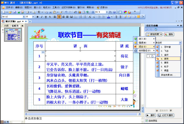Click the Undo icon in toolbar

(x=66, y=12)
